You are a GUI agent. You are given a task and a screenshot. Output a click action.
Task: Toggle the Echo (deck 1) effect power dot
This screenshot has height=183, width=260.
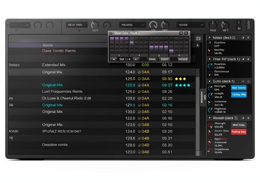pyautogui.click(x=210, y=81)
